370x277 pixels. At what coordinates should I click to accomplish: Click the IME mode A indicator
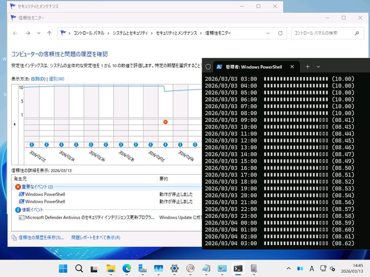[312, 269]
